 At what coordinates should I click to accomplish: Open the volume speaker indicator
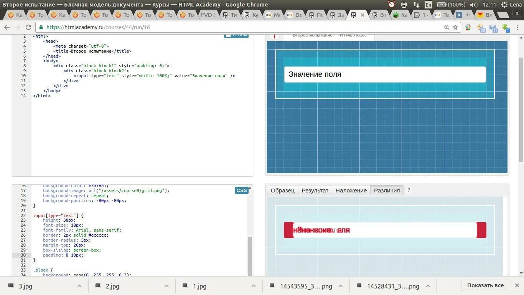[x=473, y=5]
